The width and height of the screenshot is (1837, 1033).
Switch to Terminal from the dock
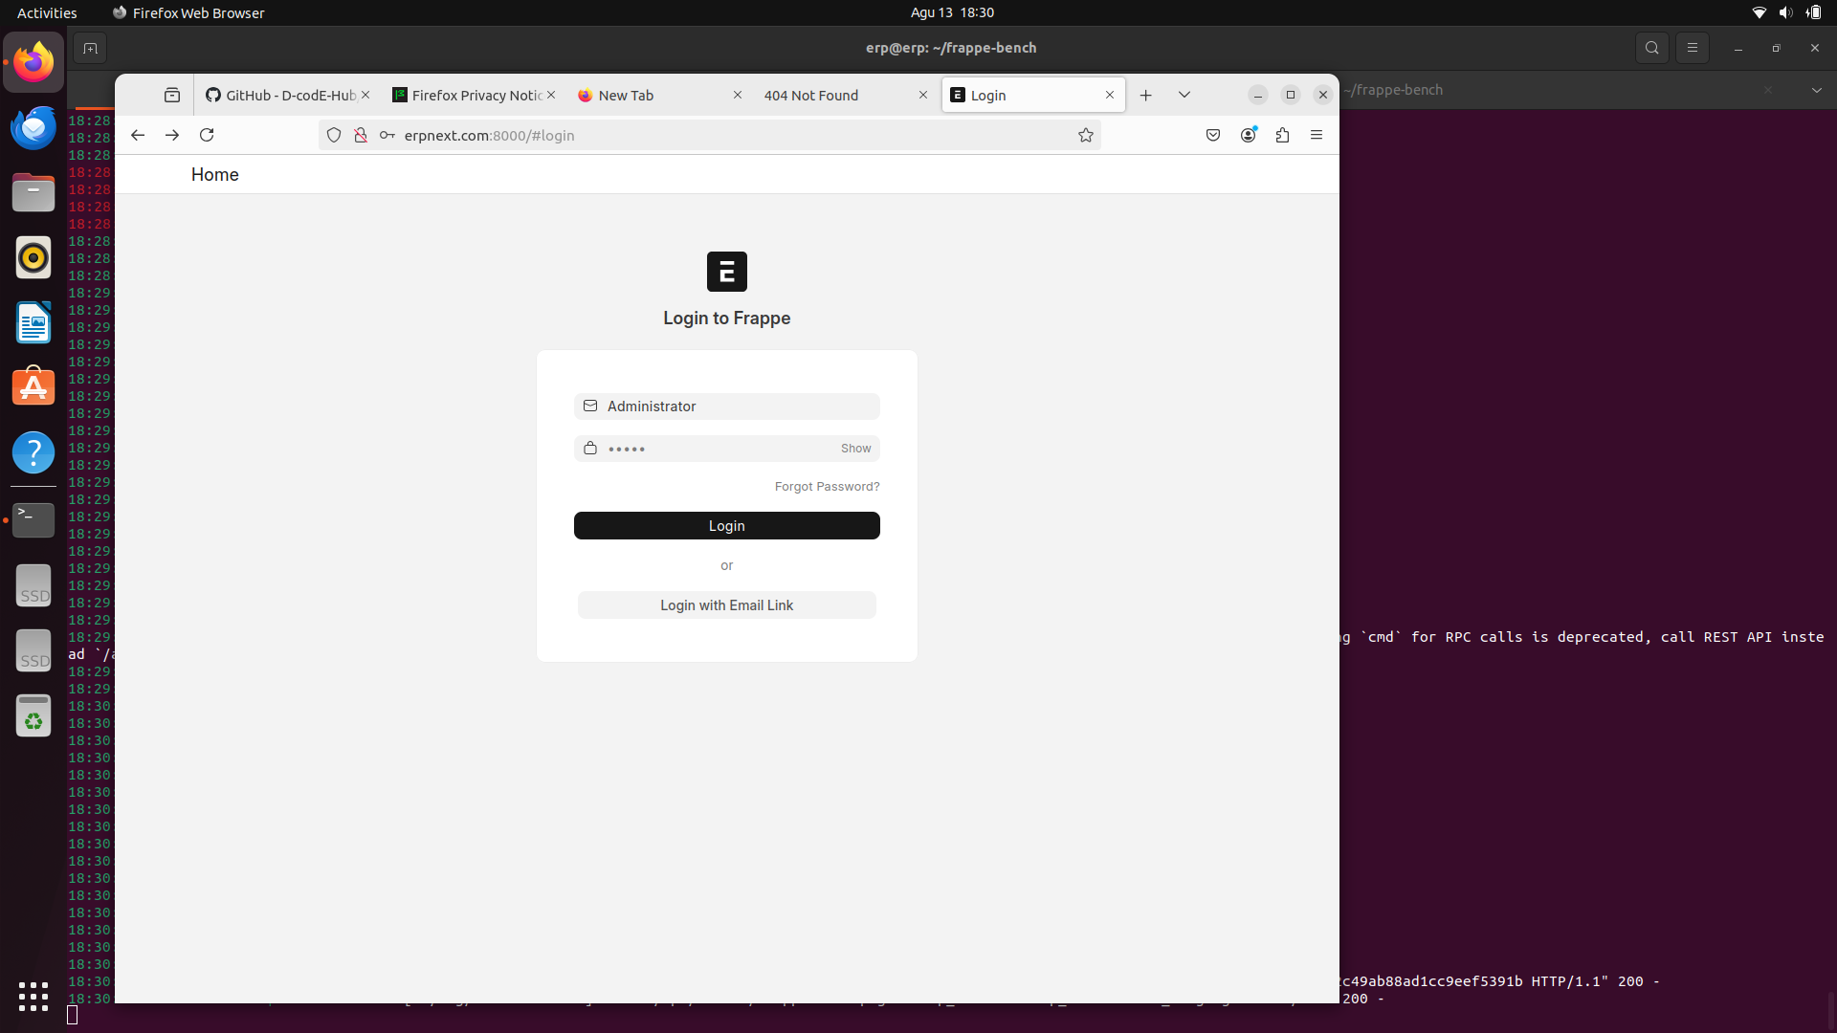(33, 520)
